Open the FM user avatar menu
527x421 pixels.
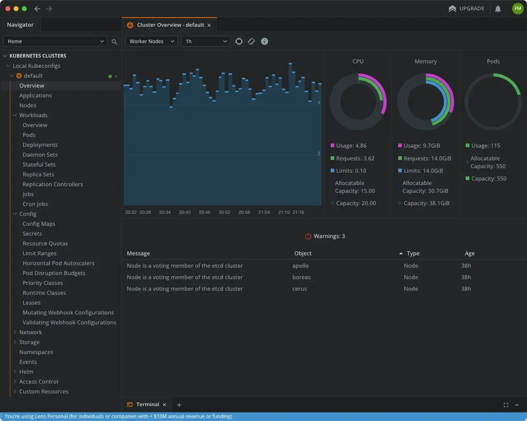pyautogui.click(x=518, y=9)
